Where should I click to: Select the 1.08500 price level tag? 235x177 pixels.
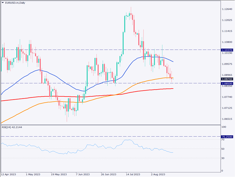click(x=227, y=84)
